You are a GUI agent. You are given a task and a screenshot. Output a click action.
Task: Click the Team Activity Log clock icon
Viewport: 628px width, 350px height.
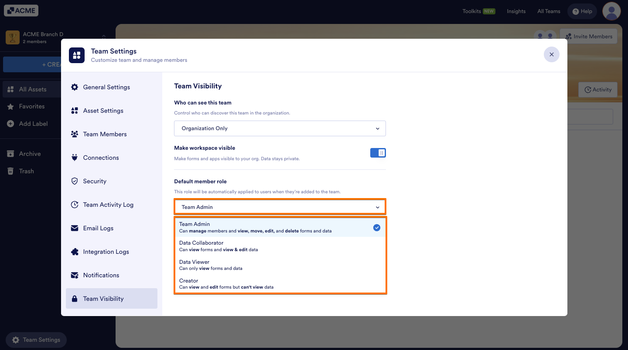[75, 205]
